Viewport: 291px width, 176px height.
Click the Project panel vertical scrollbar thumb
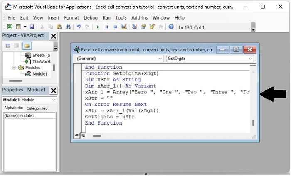pyautogui.click(x=54, y=68)
